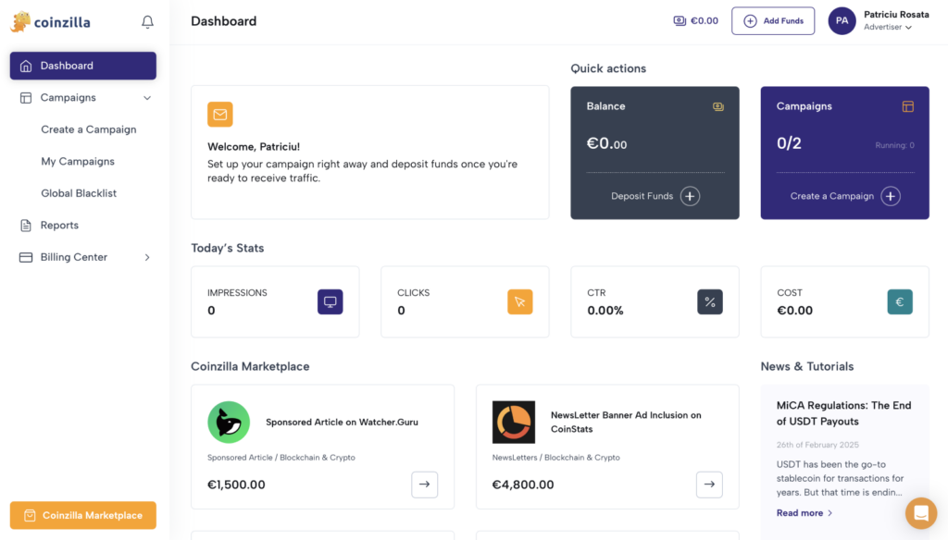Viewport: 948px width, 540px height.
Task: Click the NewsLetters / Blockchain & Crypto tag
Action: click(555, 458)
